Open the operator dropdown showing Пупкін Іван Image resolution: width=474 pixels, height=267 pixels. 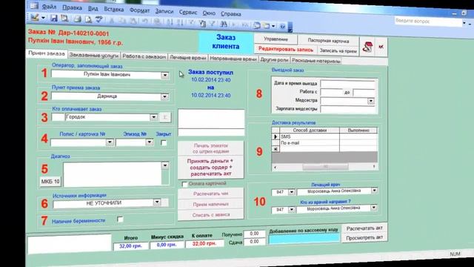pos(164,75)
